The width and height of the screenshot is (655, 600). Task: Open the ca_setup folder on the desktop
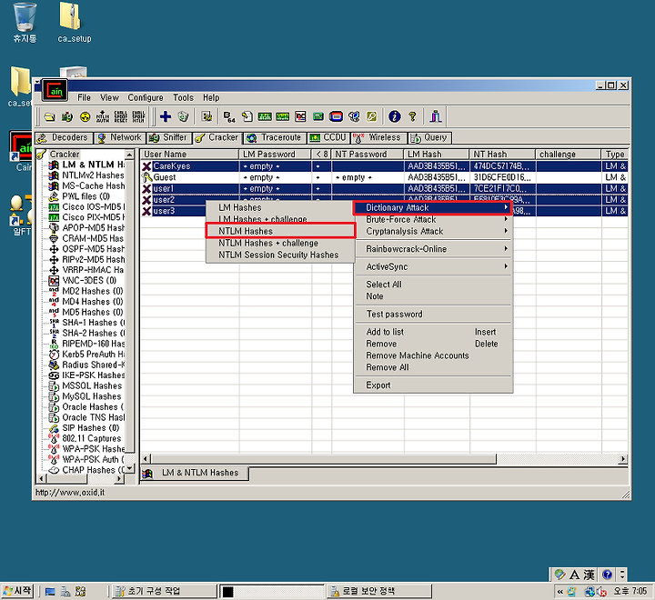click(x=74, y=22)
